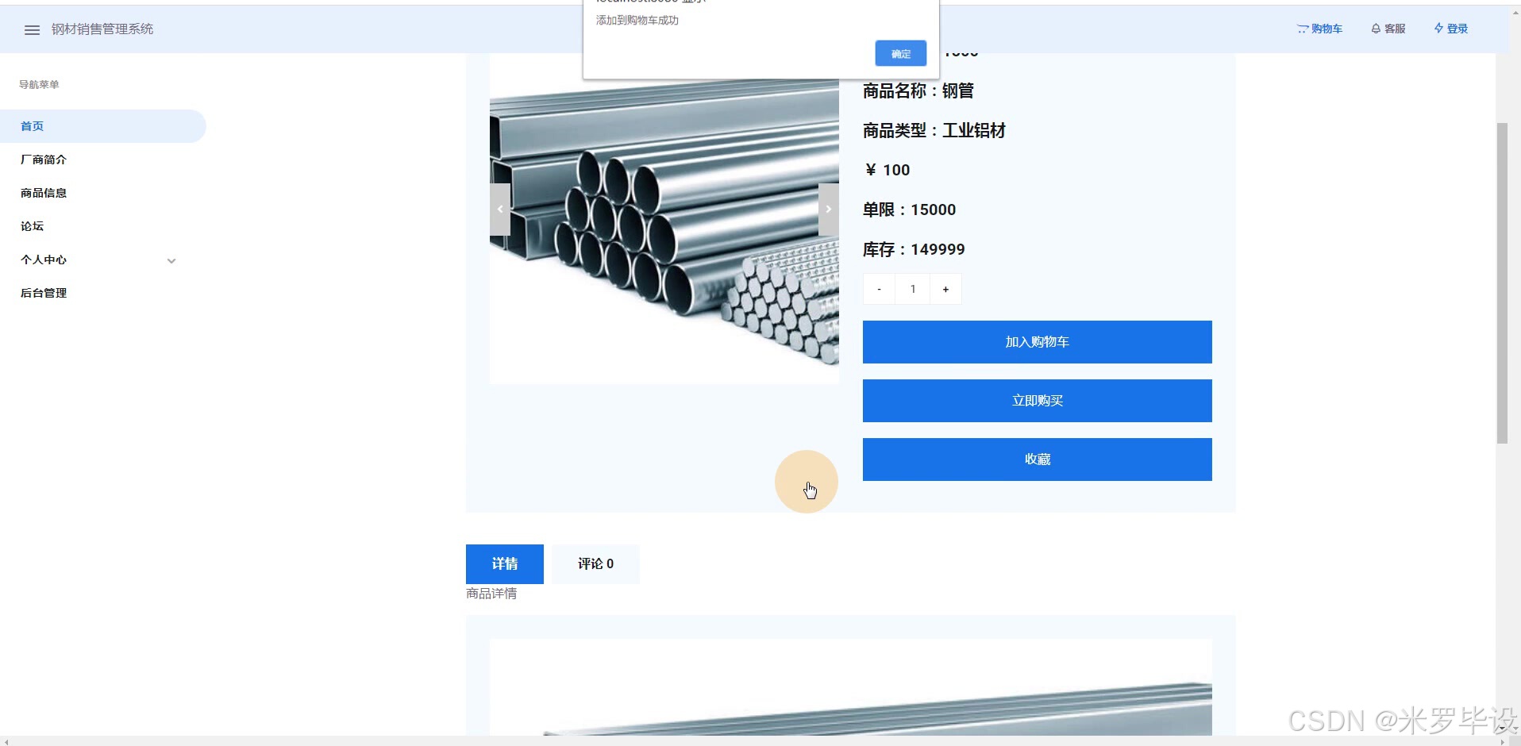Decrease quantity with the - icon
The image size is (1521, 746).
point(879,288)
